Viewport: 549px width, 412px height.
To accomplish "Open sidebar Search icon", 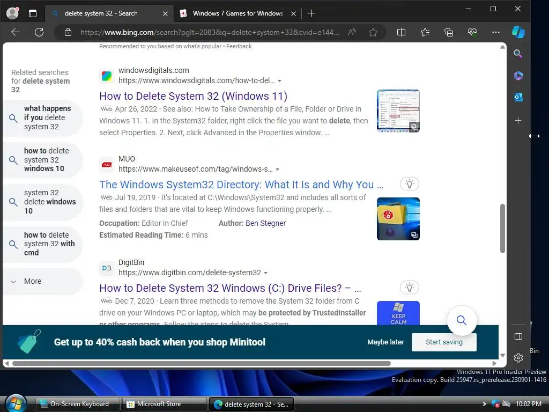I will pyautogui.click(x=518, y=54).
